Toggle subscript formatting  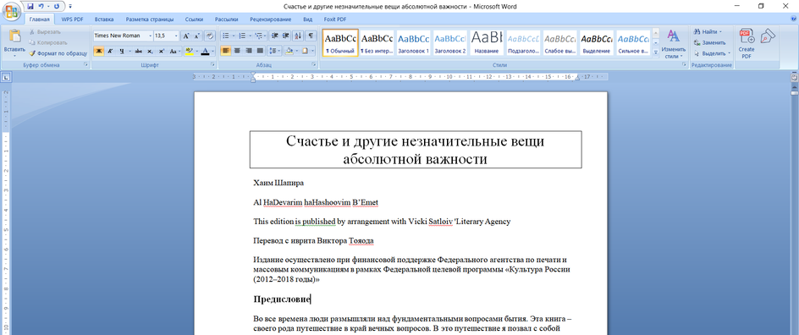point(150,51)
